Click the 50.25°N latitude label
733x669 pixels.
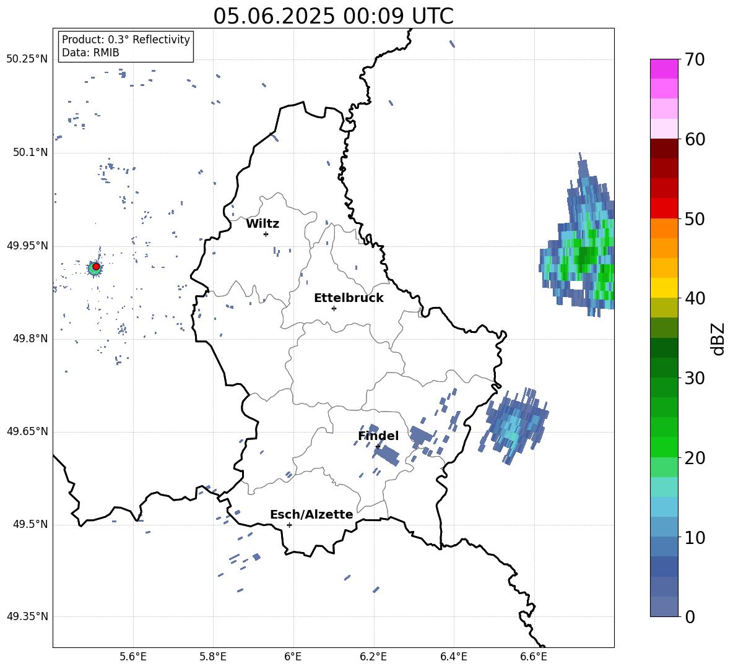pos(27,59)
